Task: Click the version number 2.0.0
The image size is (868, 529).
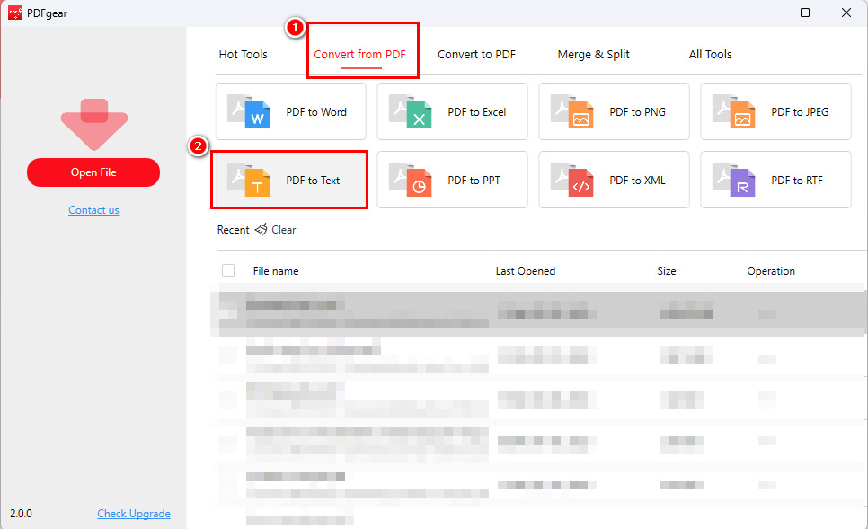Action: coord(21,514)
